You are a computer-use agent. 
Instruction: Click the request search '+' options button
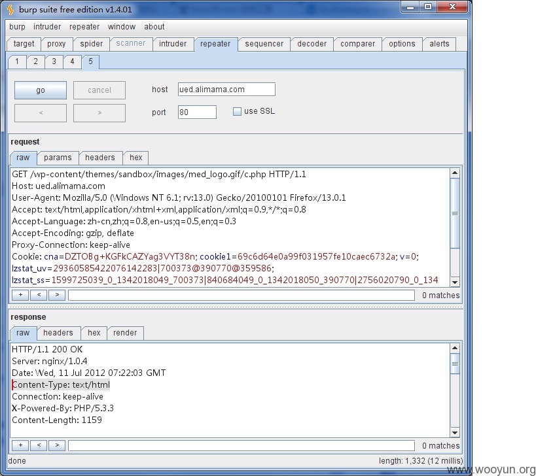click(x=20, y=295)
